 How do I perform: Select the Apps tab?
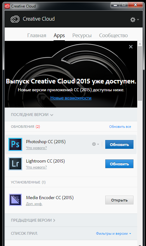point(59,36)
